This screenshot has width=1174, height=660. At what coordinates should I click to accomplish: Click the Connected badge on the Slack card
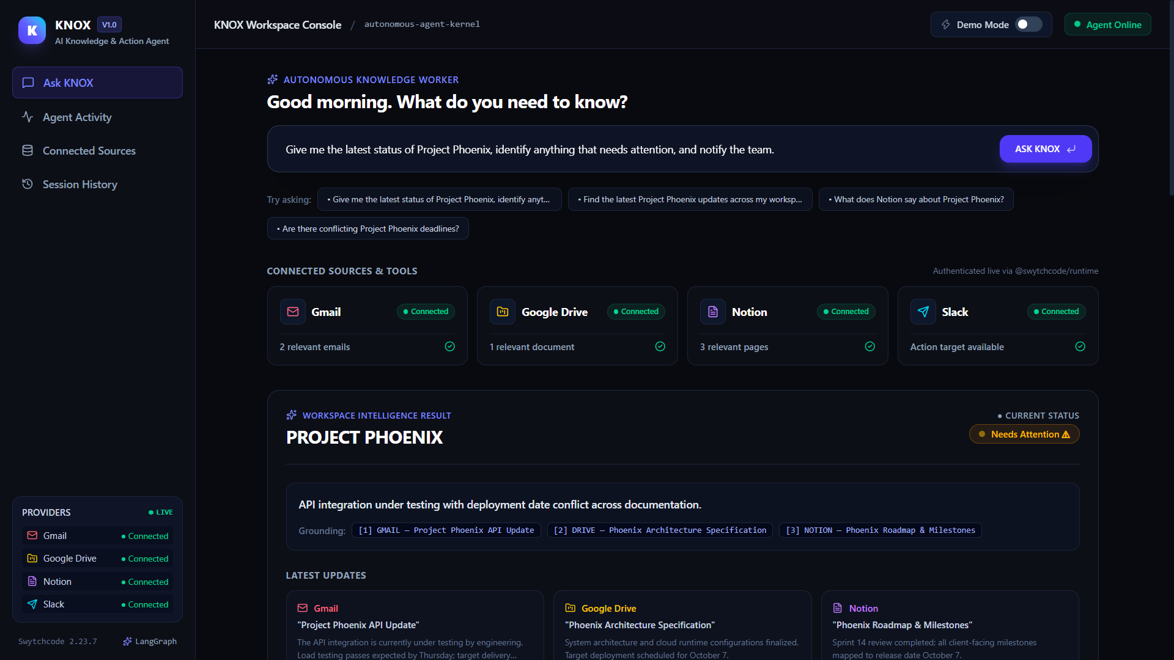(x=1057, y=312)
